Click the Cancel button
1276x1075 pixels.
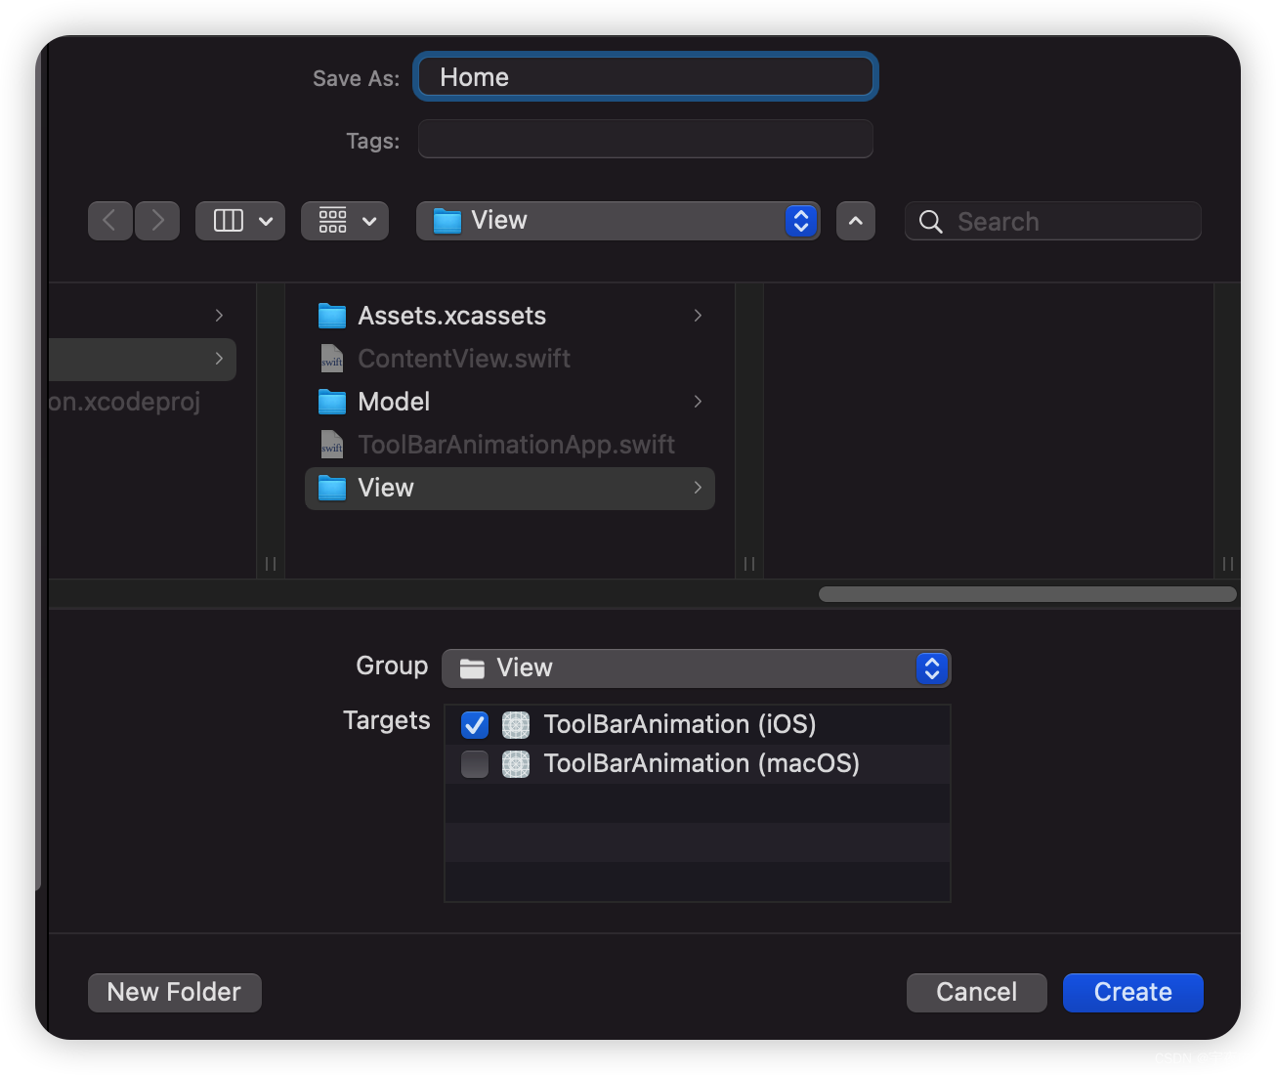pos(977,993)
